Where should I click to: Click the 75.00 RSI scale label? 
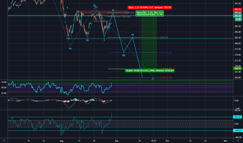(x=4, y=82)
